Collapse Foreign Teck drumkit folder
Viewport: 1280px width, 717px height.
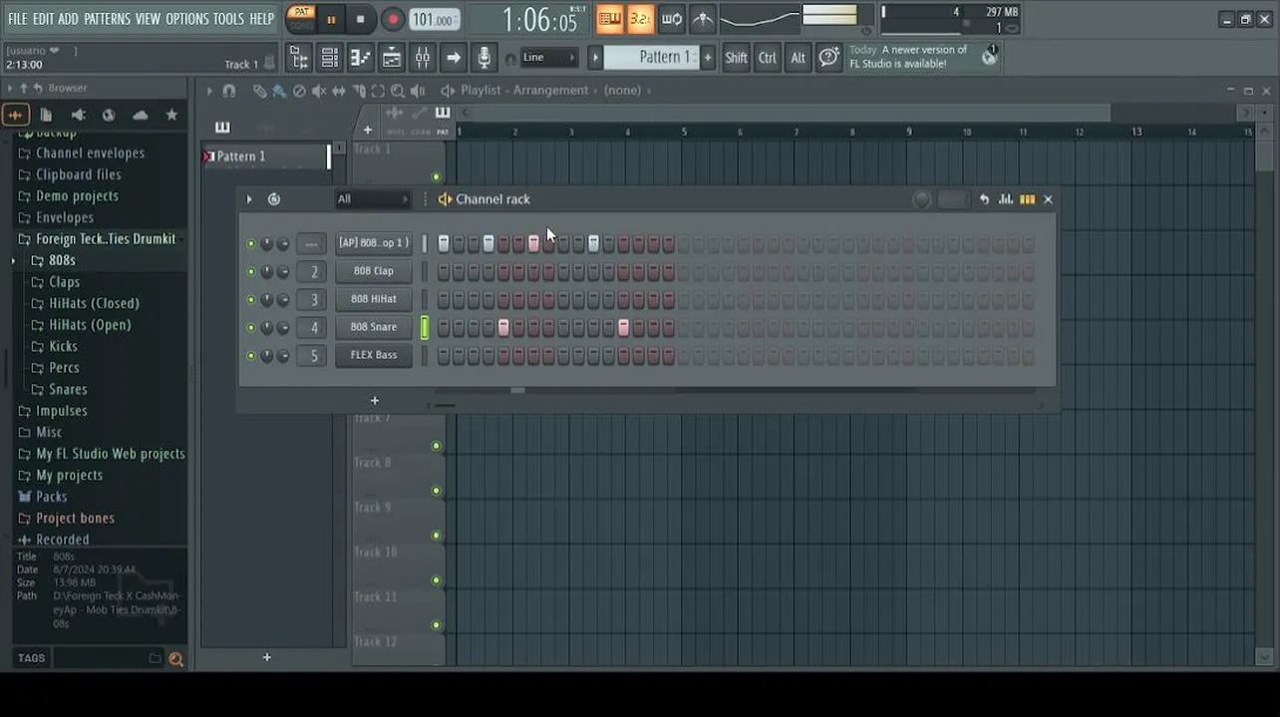tap(105, 239)
